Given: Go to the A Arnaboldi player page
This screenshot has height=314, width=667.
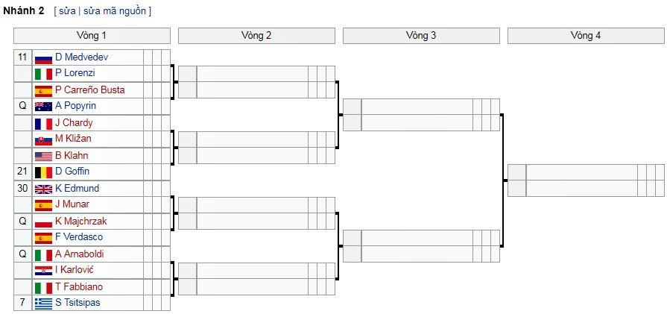Looking at the screenshot, I should [79, 254].
